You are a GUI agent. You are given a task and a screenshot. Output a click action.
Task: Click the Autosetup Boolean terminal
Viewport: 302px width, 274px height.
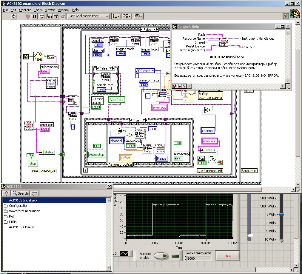[x=178, y=158]
